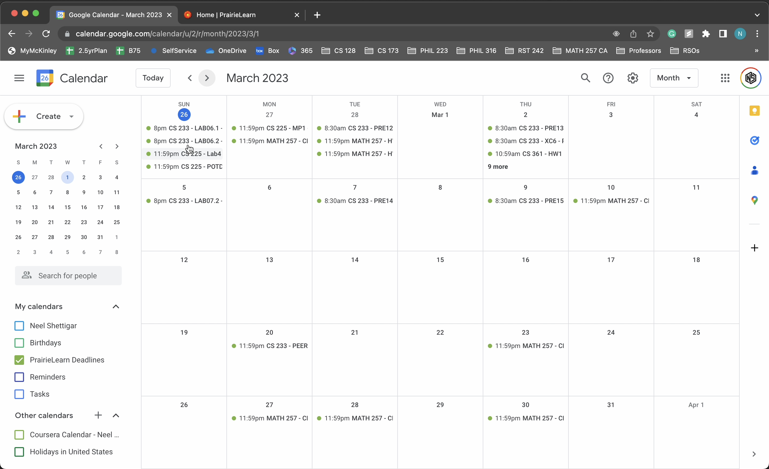Viewport: 769px width, 469px height.
Task: Open the Tasks side panel icon
Action: pos(754,140)
